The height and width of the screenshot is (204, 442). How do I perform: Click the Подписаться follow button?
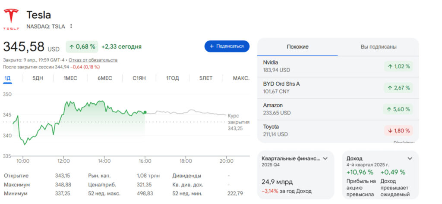[227, 46]
